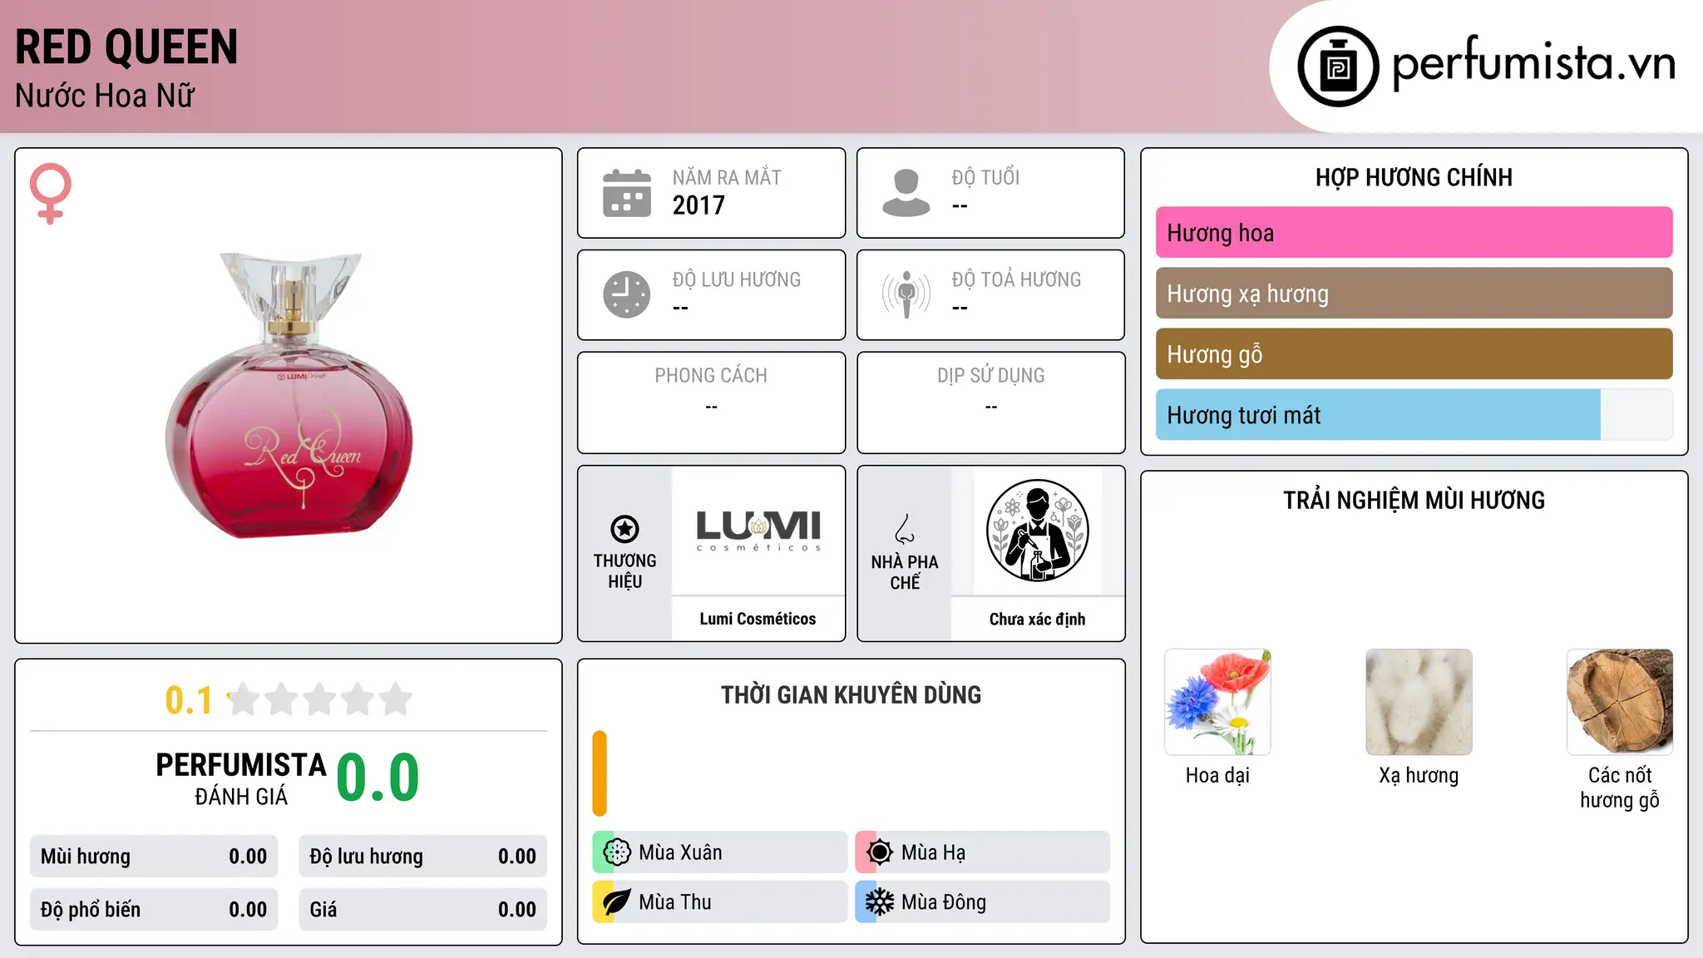Click the Mùa Xuân flower icon
The width and height of the screenshot is (1703, 958).
pos(617,852)
